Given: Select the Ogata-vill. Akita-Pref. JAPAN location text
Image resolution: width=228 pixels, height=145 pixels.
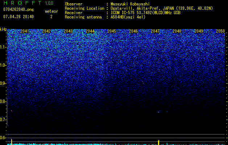Looking at the screenshot, I should [162, 8].
